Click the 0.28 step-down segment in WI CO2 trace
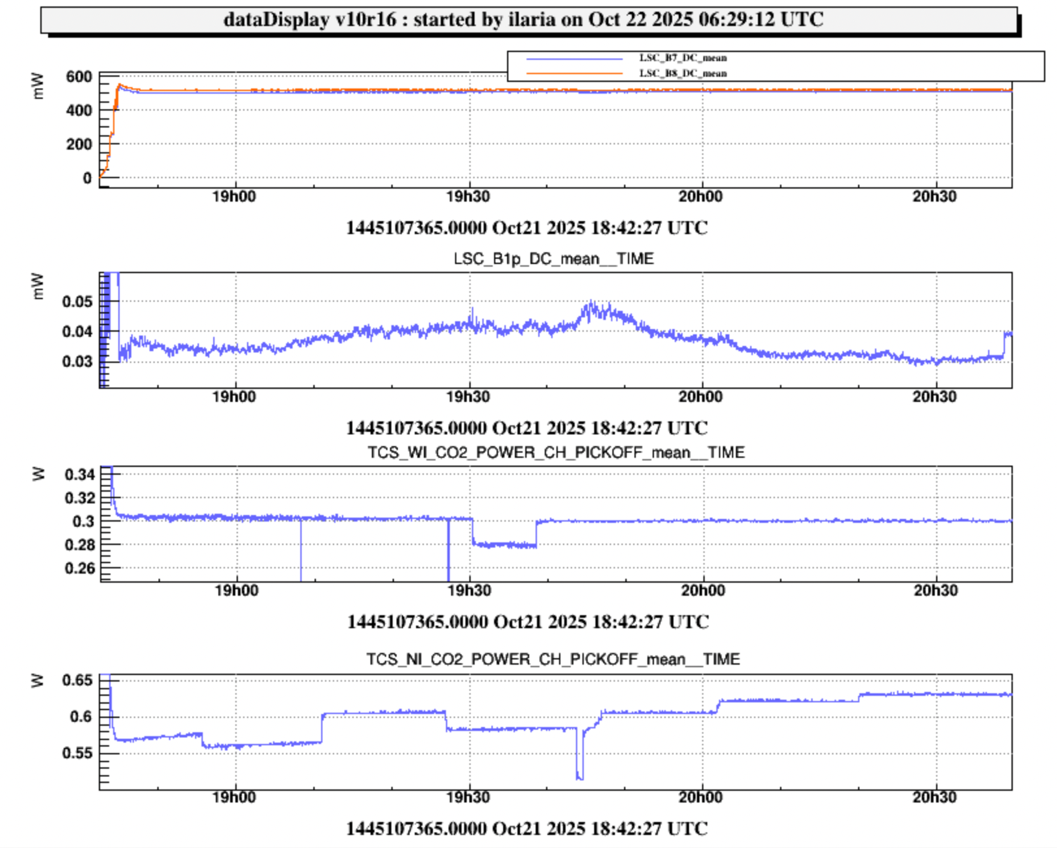1057x848 pixels. coord(504,544)
